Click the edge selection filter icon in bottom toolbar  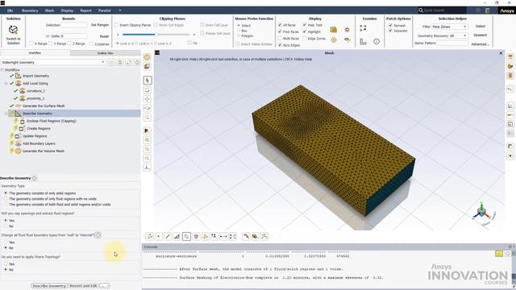coord(168,236)
